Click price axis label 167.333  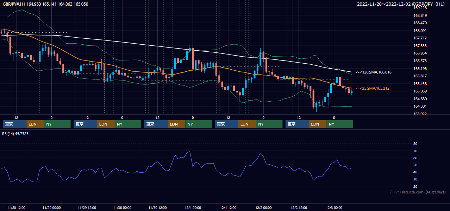coord(420,46)
